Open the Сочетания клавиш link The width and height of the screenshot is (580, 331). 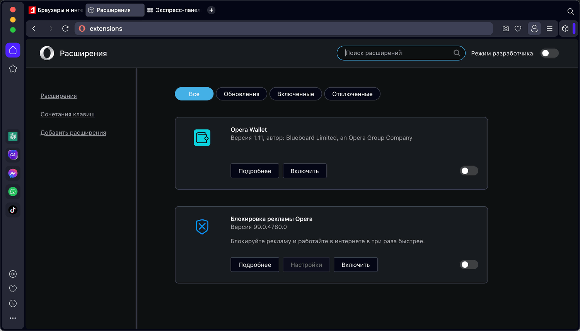tap(68, 114)
